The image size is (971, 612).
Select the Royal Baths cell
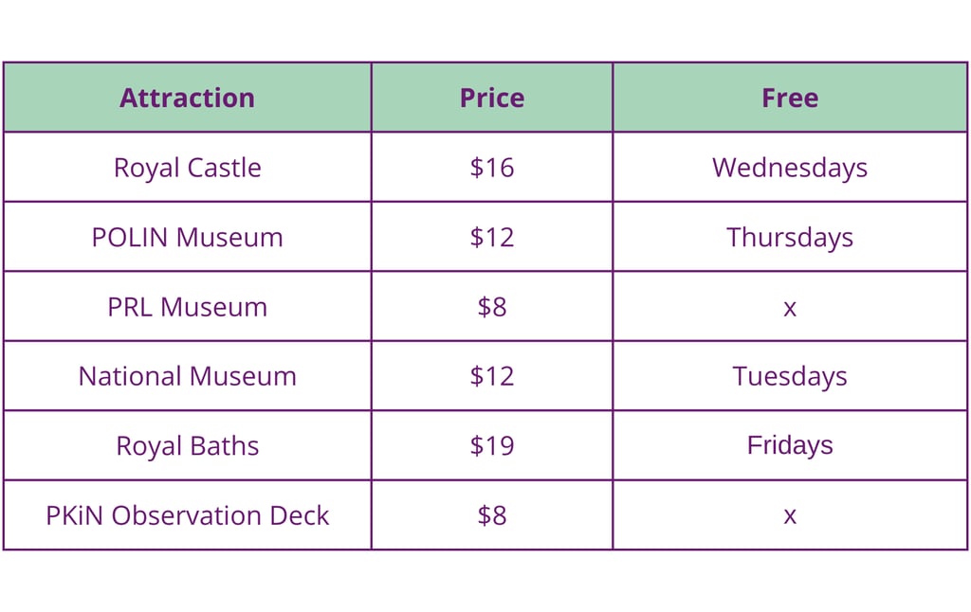187,445
